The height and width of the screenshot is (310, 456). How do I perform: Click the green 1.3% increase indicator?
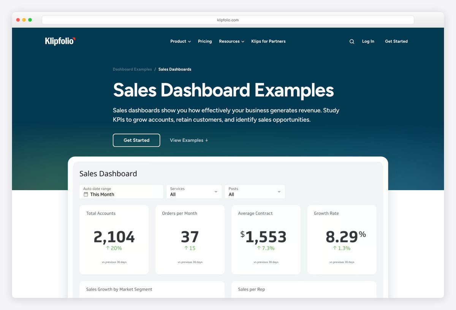tap(342, 248)
